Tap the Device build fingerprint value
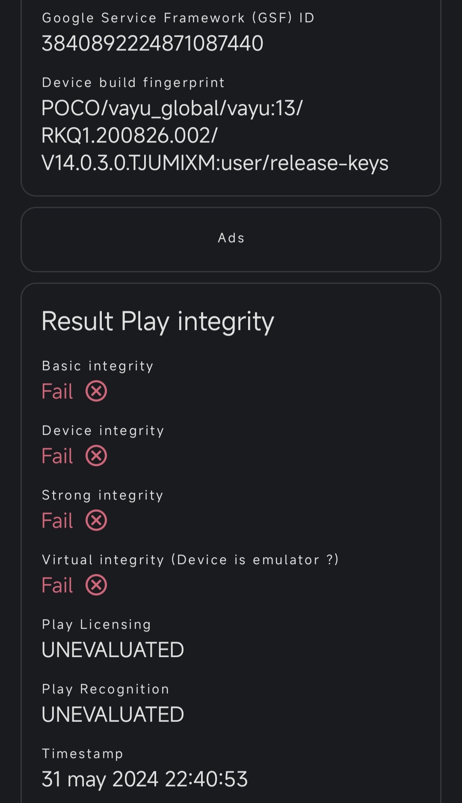This screenshot has height=803, width=462. [x=215, y=136]
